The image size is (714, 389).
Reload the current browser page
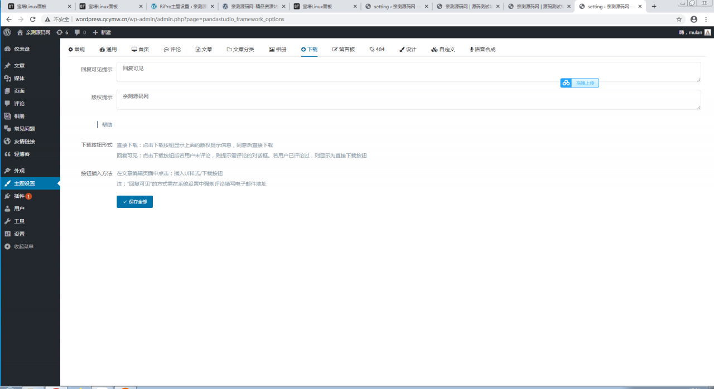33,19
